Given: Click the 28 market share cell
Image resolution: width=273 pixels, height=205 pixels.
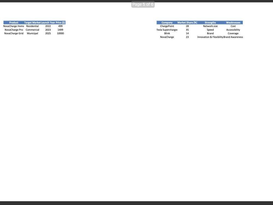Looking at the screenshot, I should pyautogui.click(x=187, y=26).
